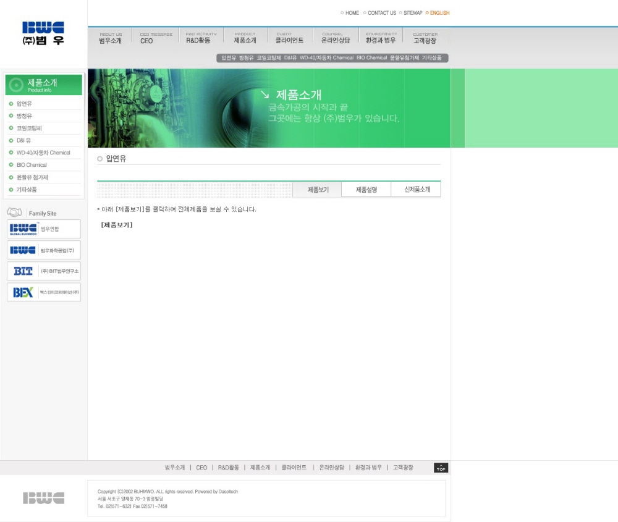Select the 신제품소개 tab

[x=417, y=190]
